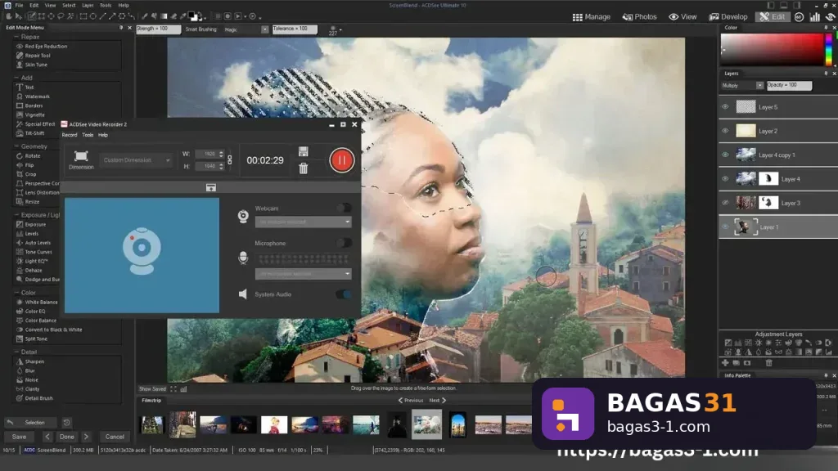Select the Layer 4 mask thumbnail
The height and width of the screenshot is (471, 838).
point(768,179)
